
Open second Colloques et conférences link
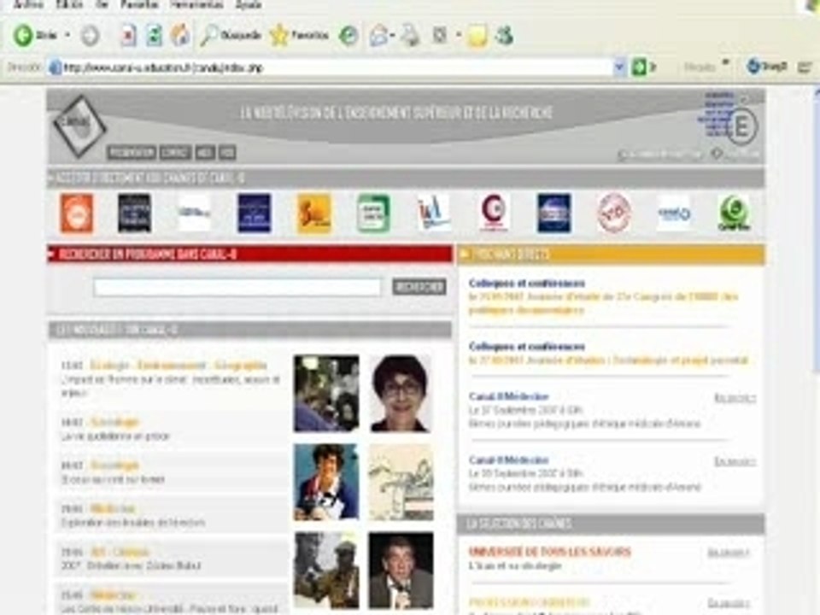(527, 347)
